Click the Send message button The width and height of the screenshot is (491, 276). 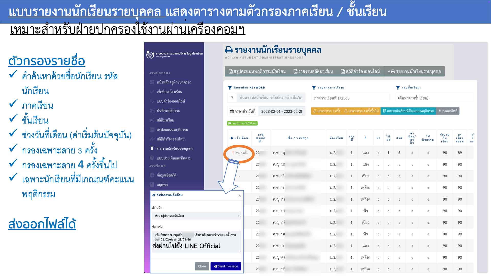(x=226, y=266)
